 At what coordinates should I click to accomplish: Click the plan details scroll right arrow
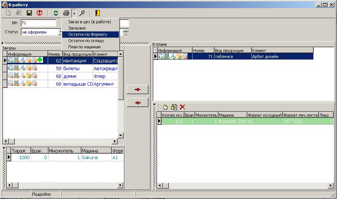click(331, 185)
